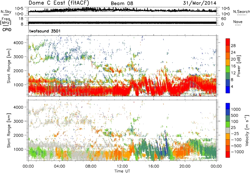Click the noise trace in N.Sky panel
This screenshot has height=173, width=250.
pos(122,10)
